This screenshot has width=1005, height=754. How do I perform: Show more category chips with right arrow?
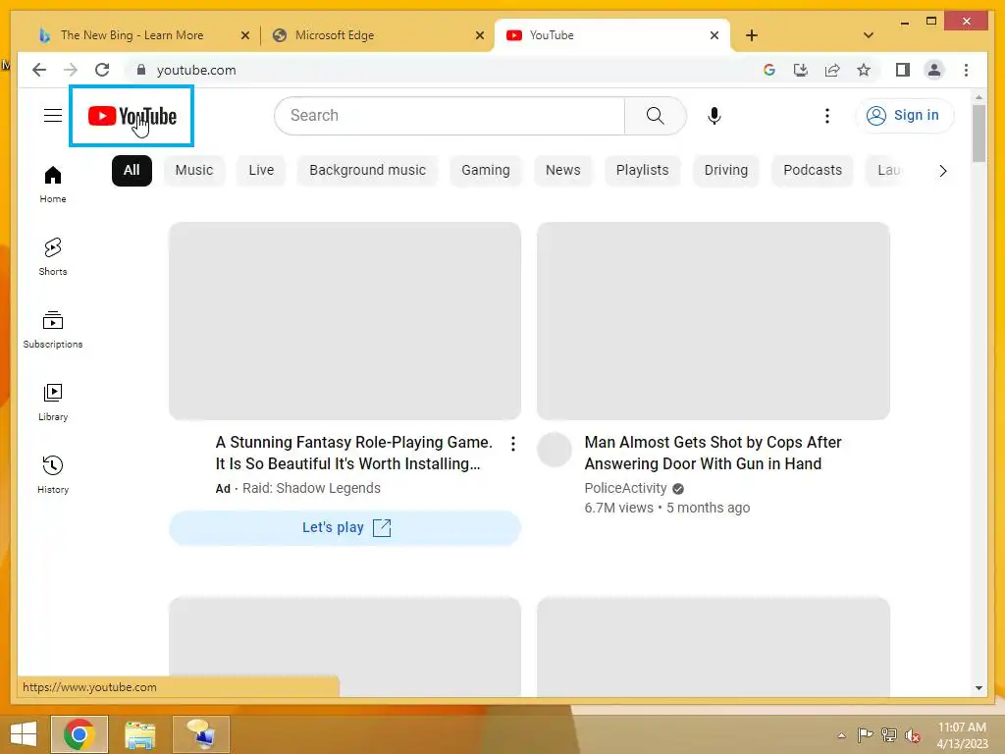click(942, 171)
